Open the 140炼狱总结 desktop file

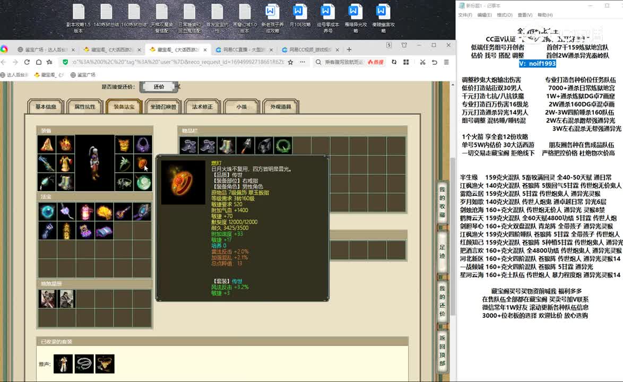(106, 16)
